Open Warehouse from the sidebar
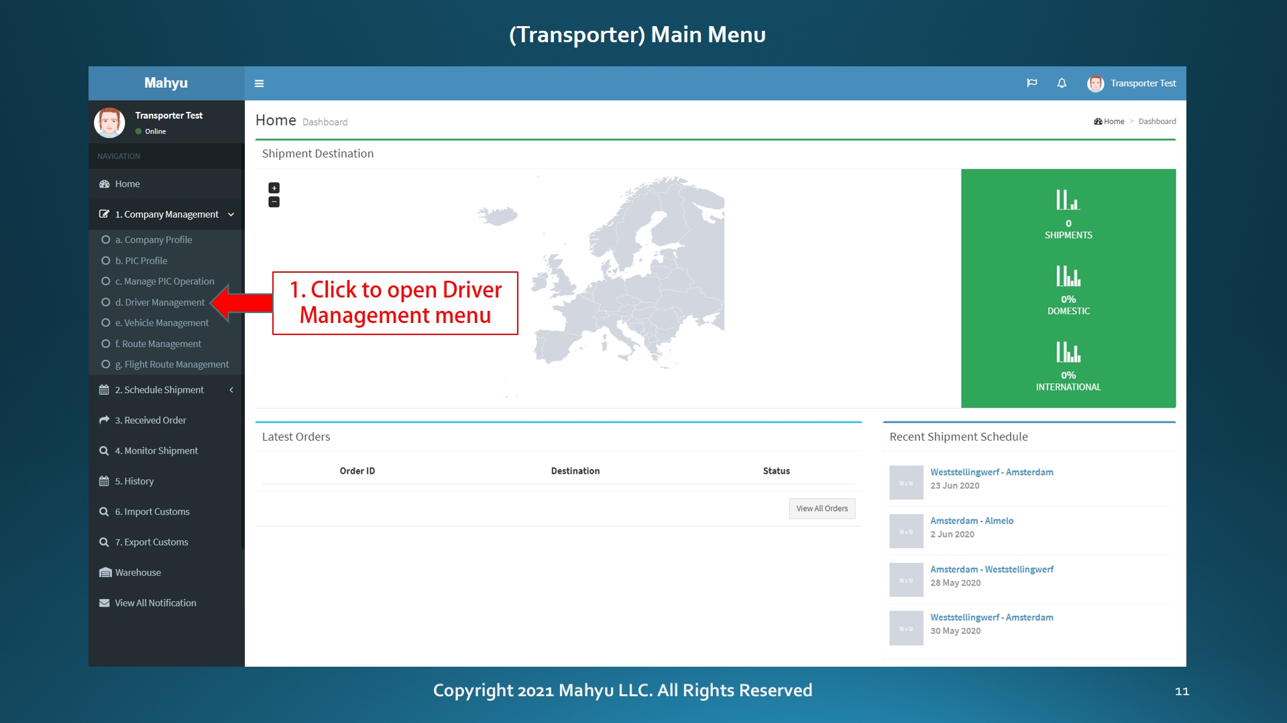1287x723 pixels. pyautogui.click(x=137, y=572)
